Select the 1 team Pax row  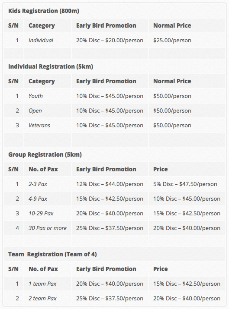[x=114, y=284]
